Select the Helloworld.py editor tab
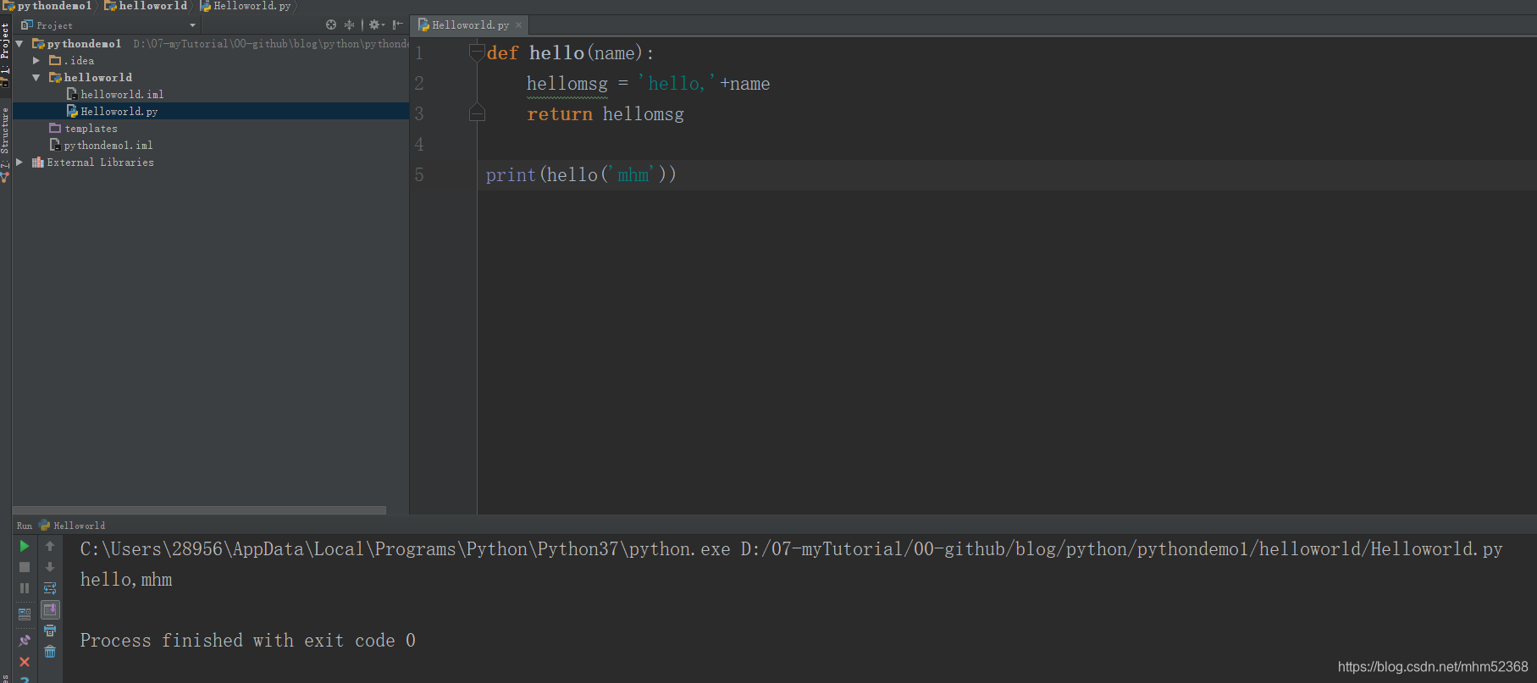The width and height of the screenshot is (1537, 683). (x=470, y=25)
